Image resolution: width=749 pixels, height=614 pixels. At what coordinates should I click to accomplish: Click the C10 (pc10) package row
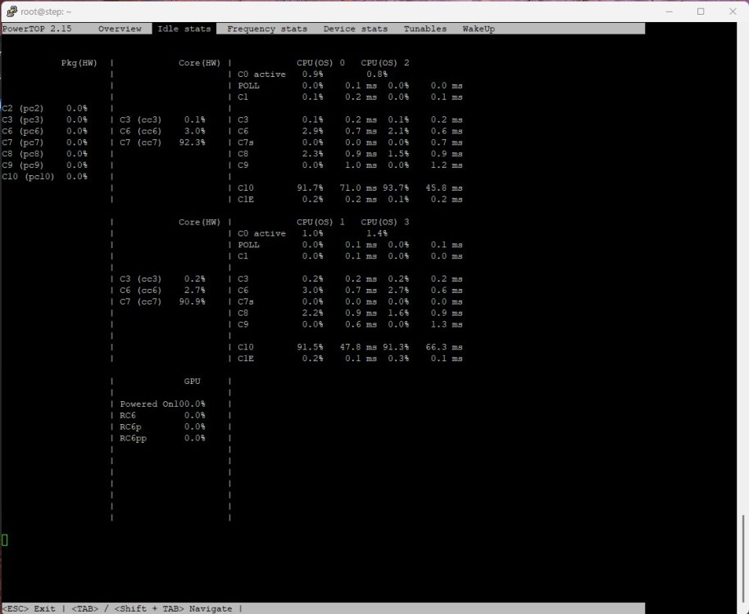(44, 177)
